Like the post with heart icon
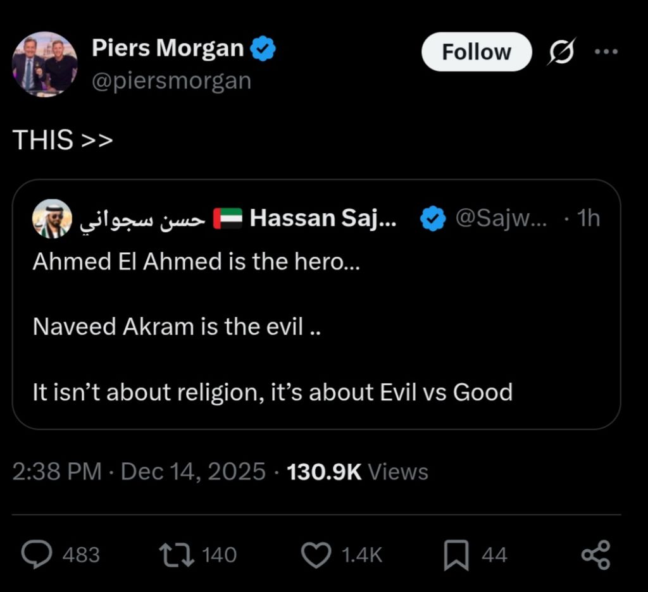The height and width of the screenshot is (592, 648). [x=316, y=555]
